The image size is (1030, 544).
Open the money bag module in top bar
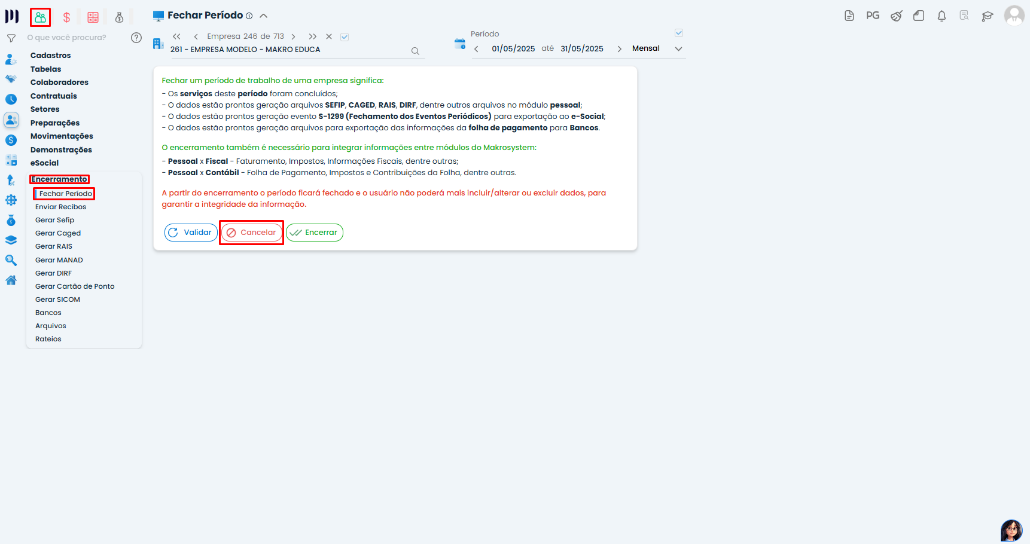pyautogui.click(x=119, y=17)
